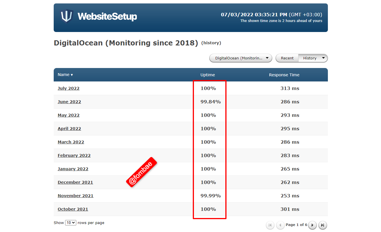Open the DigitalOcean monitor selector dropdown
The height and width of the screenshot is (232, 381).
pyautogui.click(x=241, y=58)
